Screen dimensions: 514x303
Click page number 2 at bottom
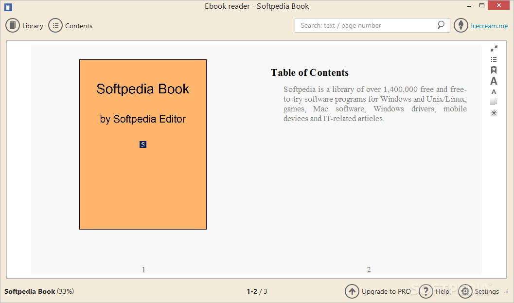click(x=369, y=269)
